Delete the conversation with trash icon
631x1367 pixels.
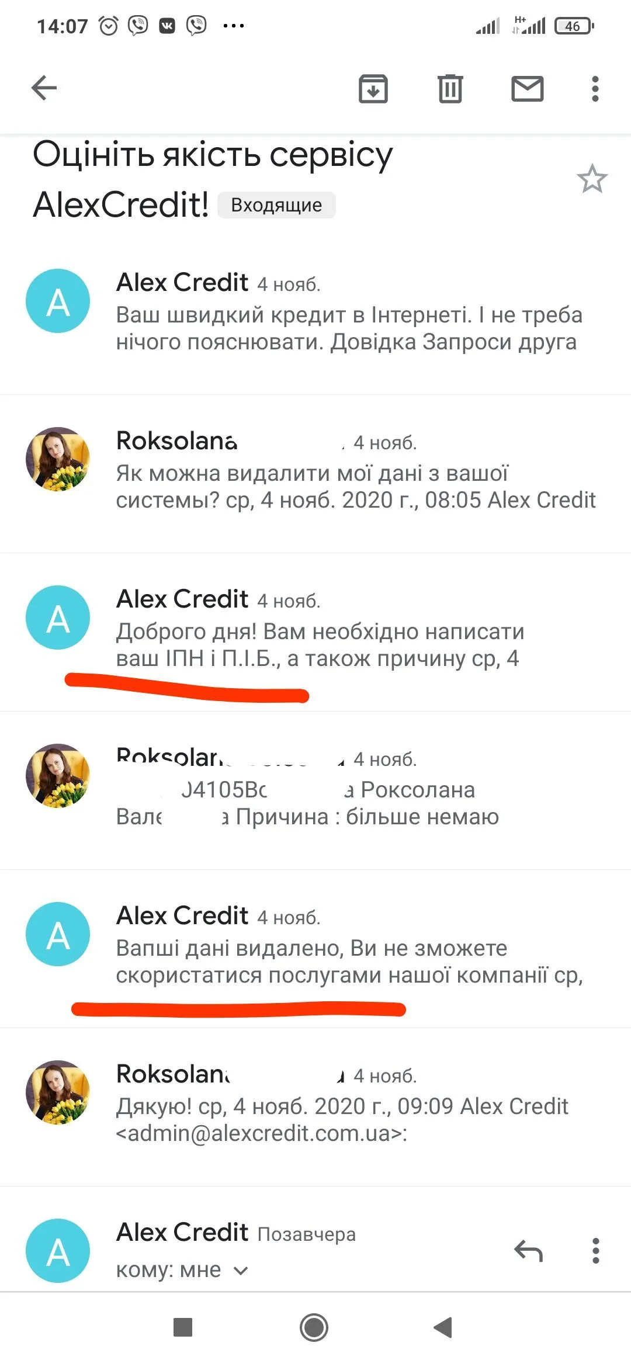(450, 89)
